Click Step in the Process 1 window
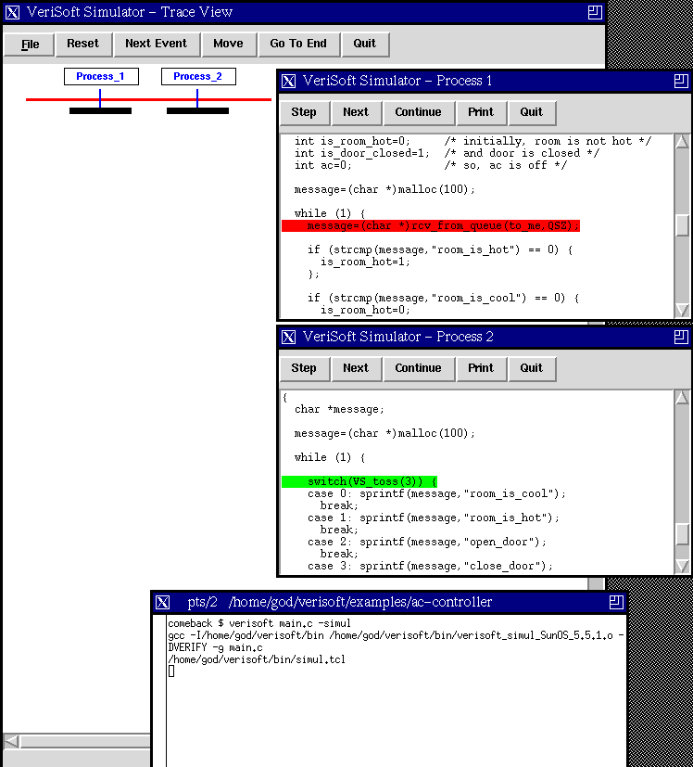The width and height of the screenshot is (693, 767). coord(304,112)
